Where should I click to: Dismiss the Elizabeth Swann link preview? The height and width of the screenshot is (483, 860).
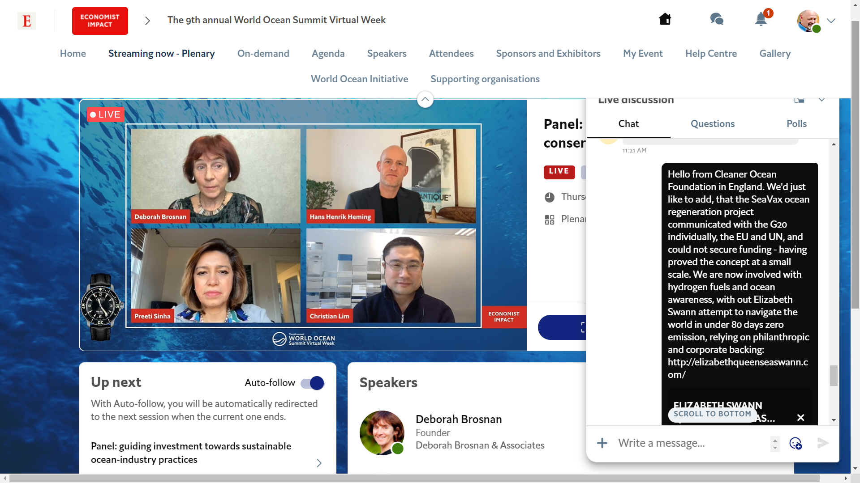pos(801,418)
